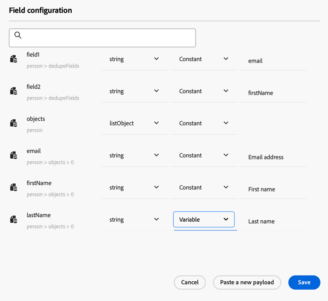The height and width of the screenshot is (301, 328).
Task: Click the email row data icon
Action: tap(14, 155)
